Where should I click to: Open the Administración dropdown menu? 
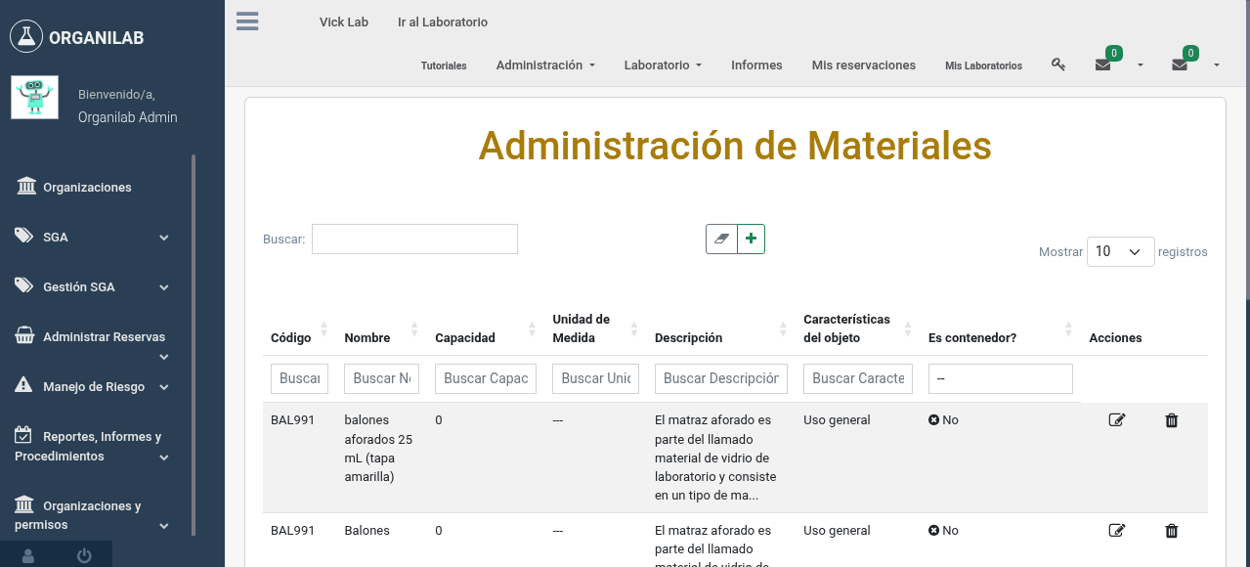(545, 65)
